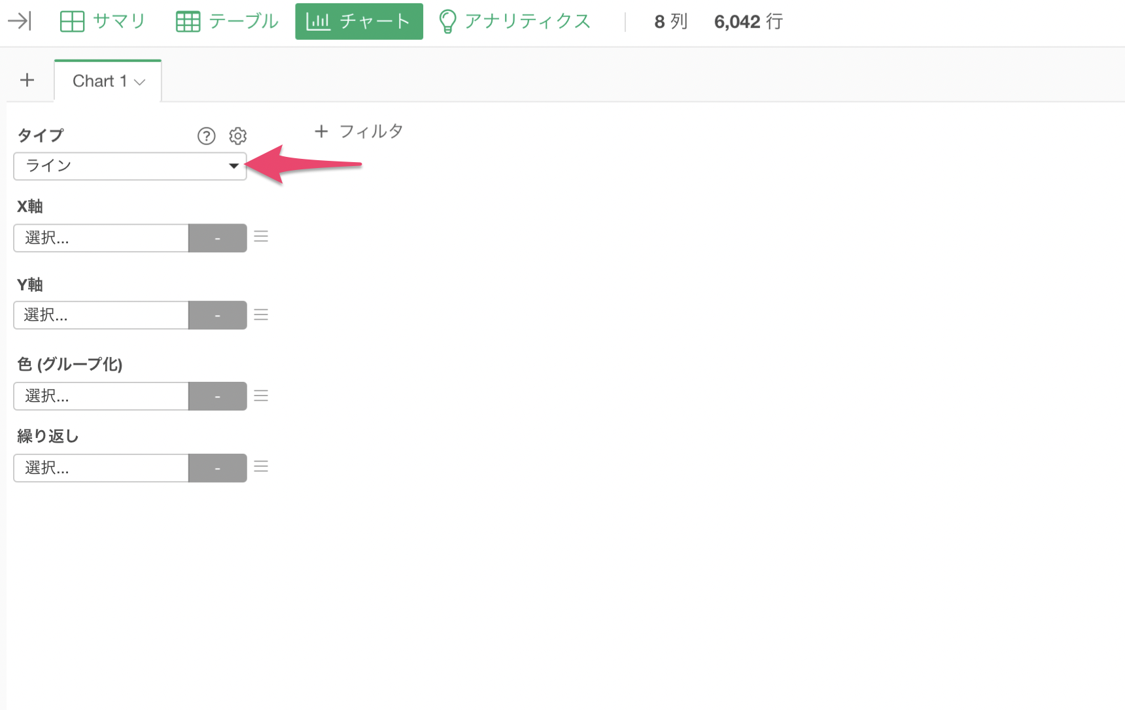Add new chart with plus icon

pos(27,80)
